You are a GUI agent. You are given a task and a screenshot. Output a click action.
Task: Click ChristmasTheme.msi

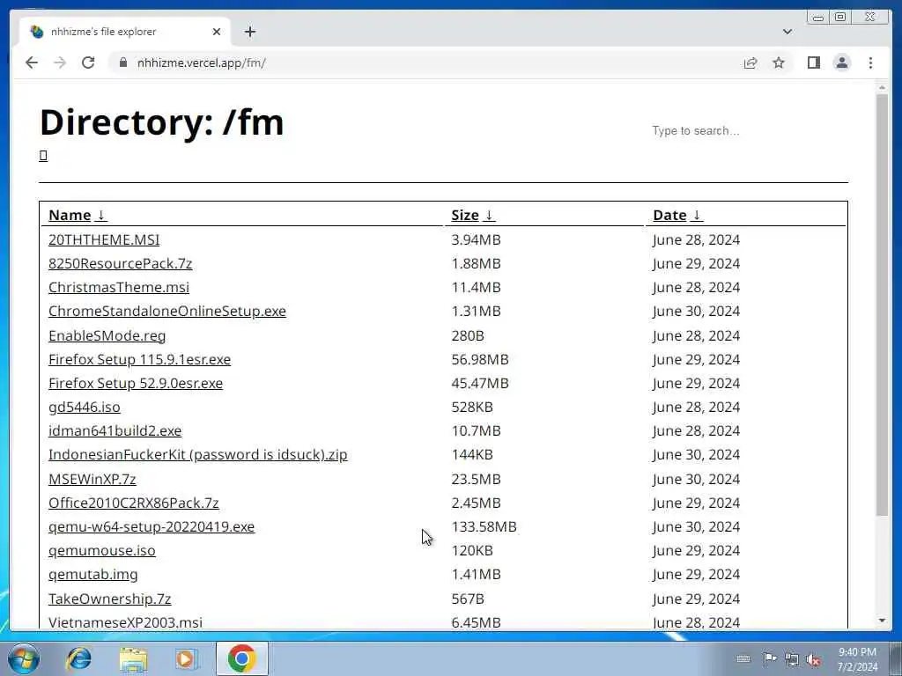coord(119,288)
